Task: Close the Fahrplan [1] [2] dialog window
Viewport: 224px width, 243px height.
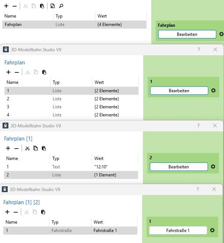Action: coord(214,189)
